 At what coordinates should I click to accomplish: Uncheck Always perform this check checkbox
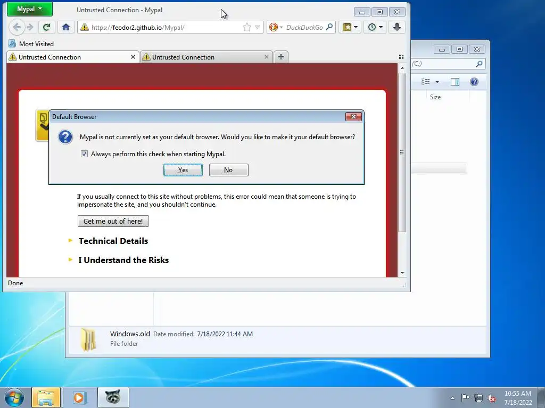[x=84, y=154]
